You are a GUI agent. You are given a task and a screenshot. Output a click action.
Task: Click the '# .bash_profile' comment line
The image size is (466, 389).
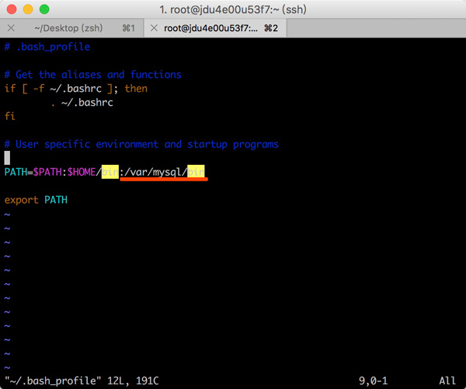[47, 47]
